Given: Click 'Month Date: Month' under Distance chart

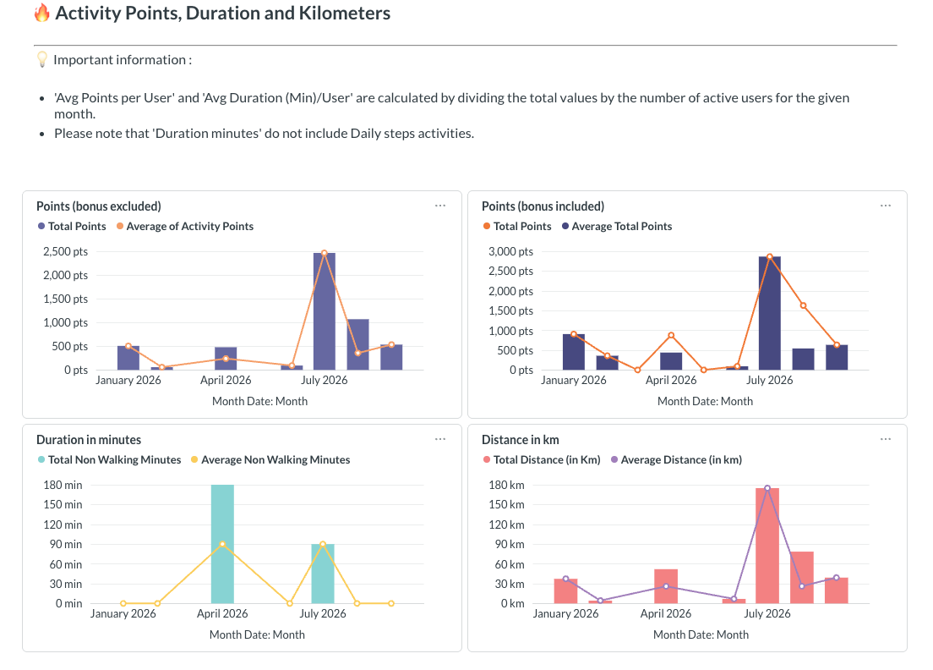Looking at the screenshot, I should [701, 634].
